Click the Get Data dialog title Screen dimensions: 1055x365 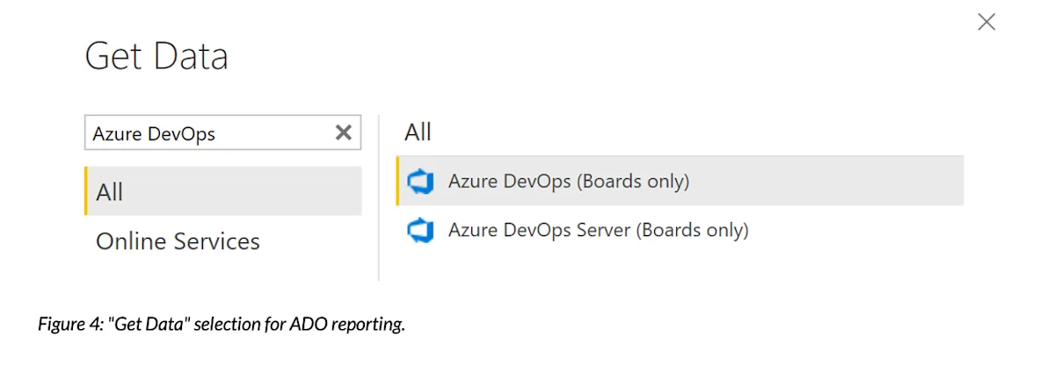pyautogui.click(x=156, y=56)
